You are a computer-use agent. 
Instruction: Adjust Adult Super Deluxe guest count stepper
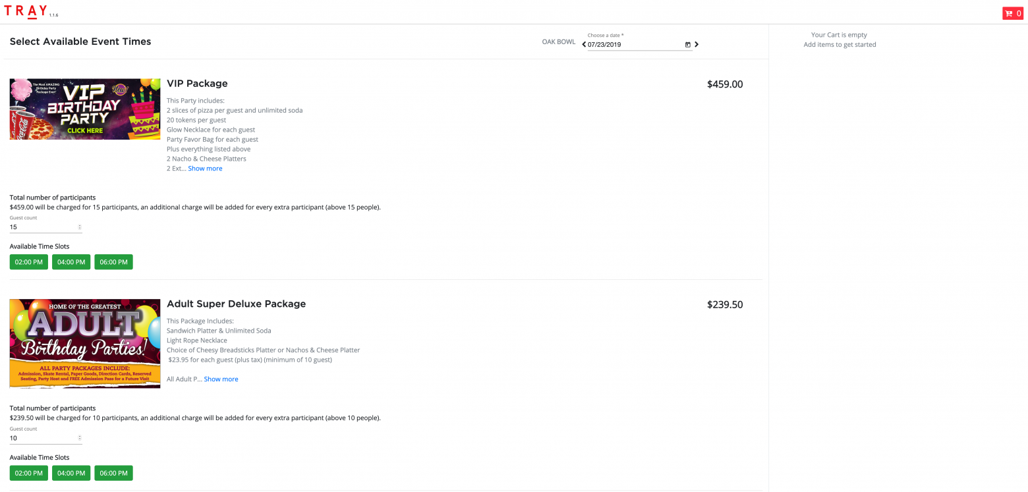pyautogui.click(x=80, y=438)
